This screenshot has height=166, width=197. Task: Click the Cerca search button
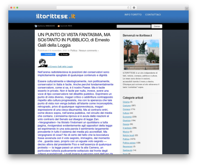click(157, 26)
